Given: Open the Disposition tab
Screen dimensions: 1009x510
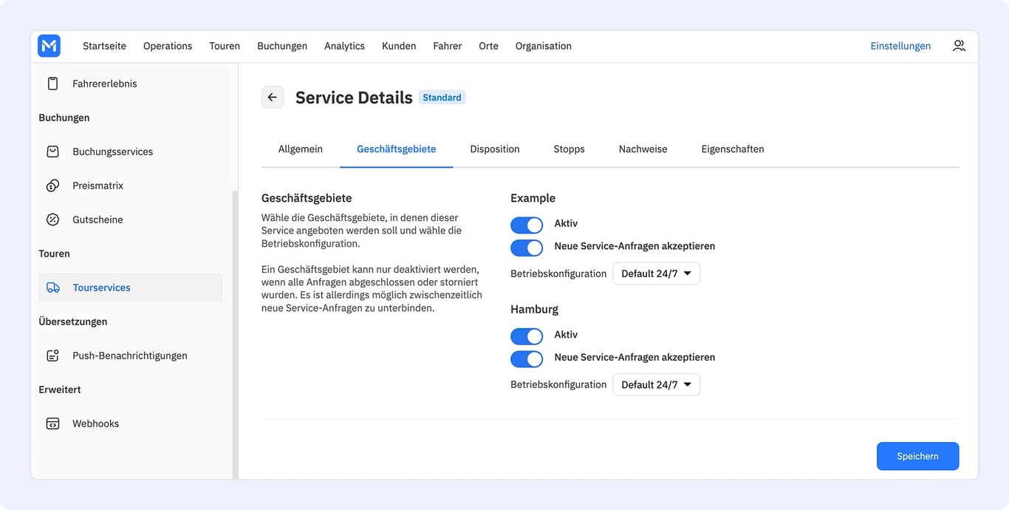Looking at the screenshot, I should click(495, 149).
